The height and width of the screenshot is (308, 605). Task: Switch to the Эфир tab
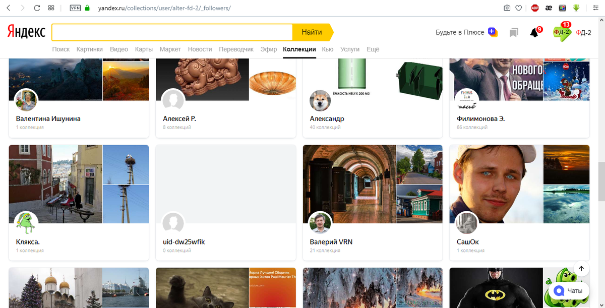point(269,49)
